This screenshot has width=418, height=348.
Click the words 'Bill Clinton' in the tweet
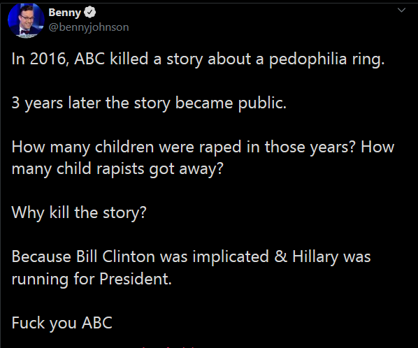pos(115,256)
